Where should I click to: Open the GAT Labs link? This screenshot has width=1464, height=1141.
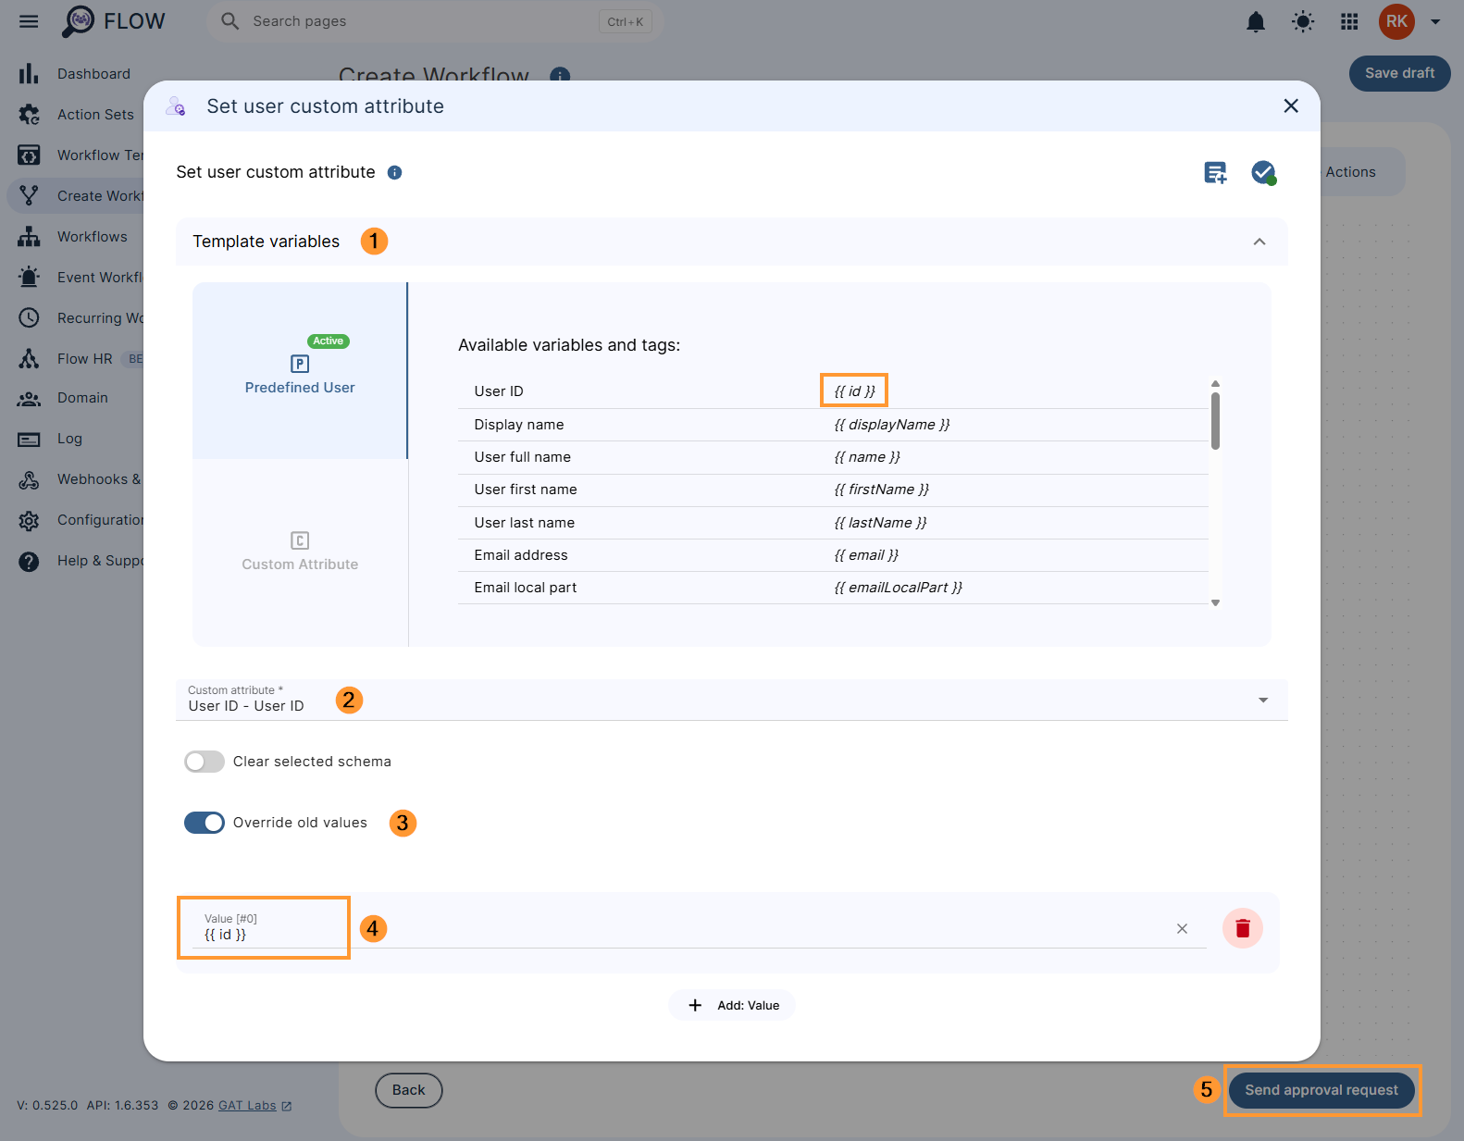point(254,1106)
